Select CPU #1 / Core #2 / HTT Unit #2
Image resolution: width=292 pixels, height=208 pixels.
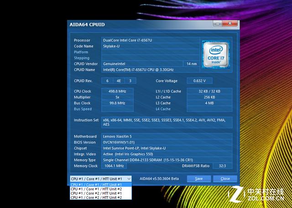(101, 198)
